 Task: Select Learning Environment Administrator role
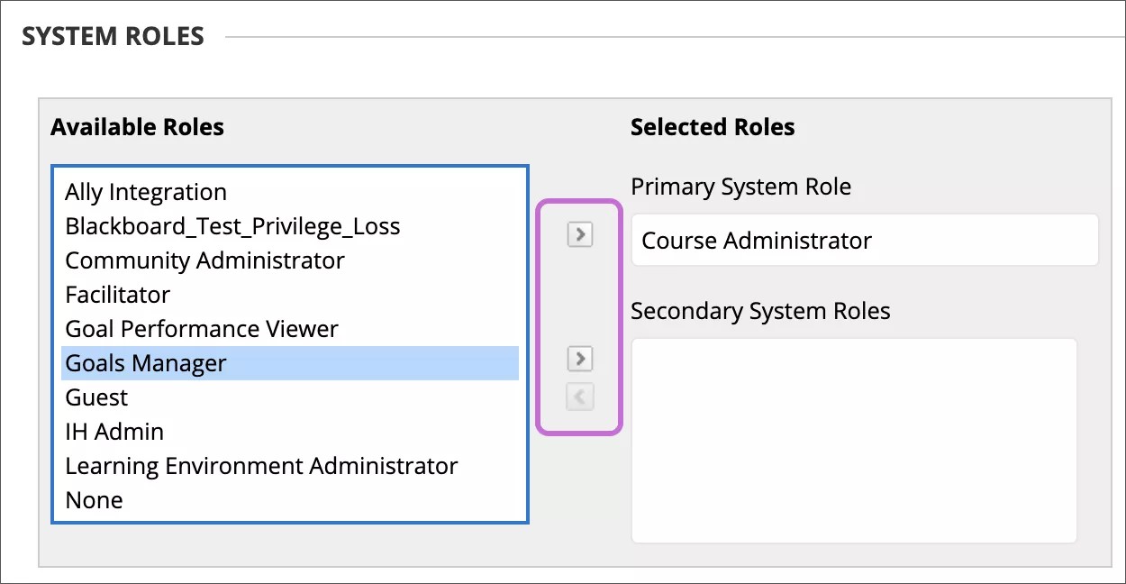(261, 466)
